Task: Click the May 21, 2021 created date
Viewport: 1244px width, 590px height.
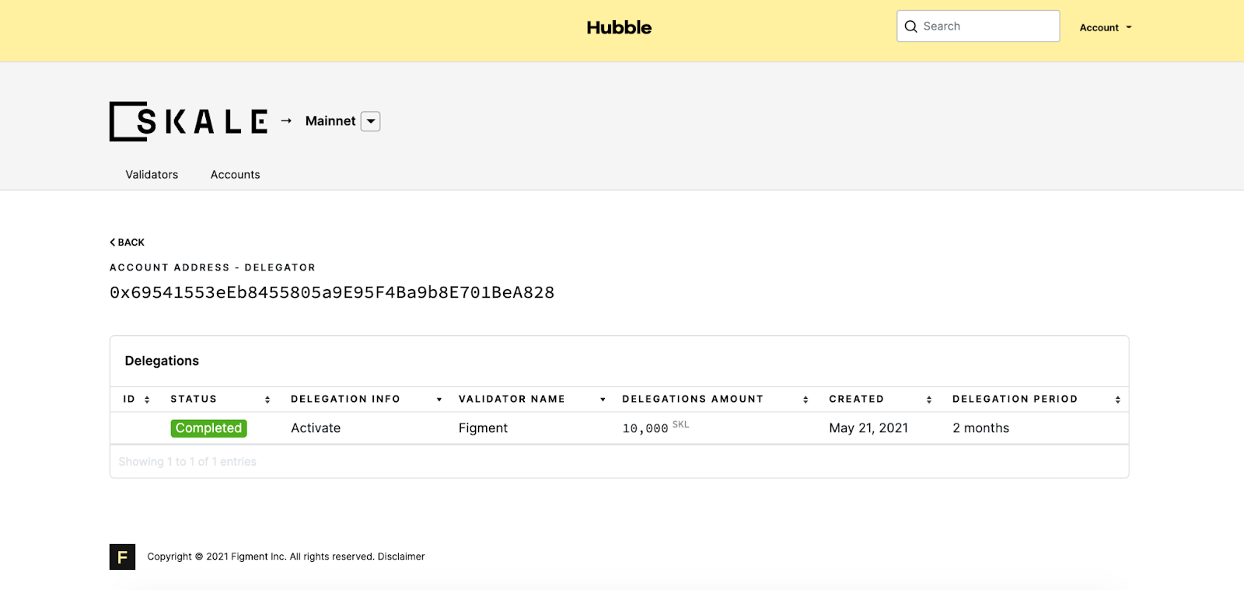Action: (x=868, y=428)
